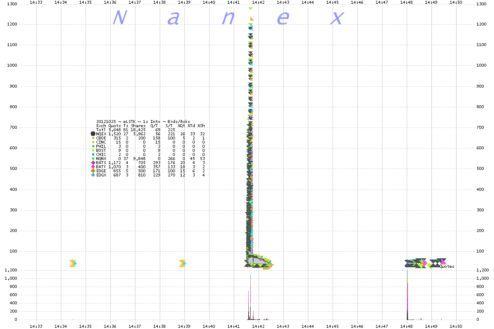Viewport: 494px width, 329px height.
Task: Click the orange-cyan quote marker near 14:39
Action: (x=182, y=263)
